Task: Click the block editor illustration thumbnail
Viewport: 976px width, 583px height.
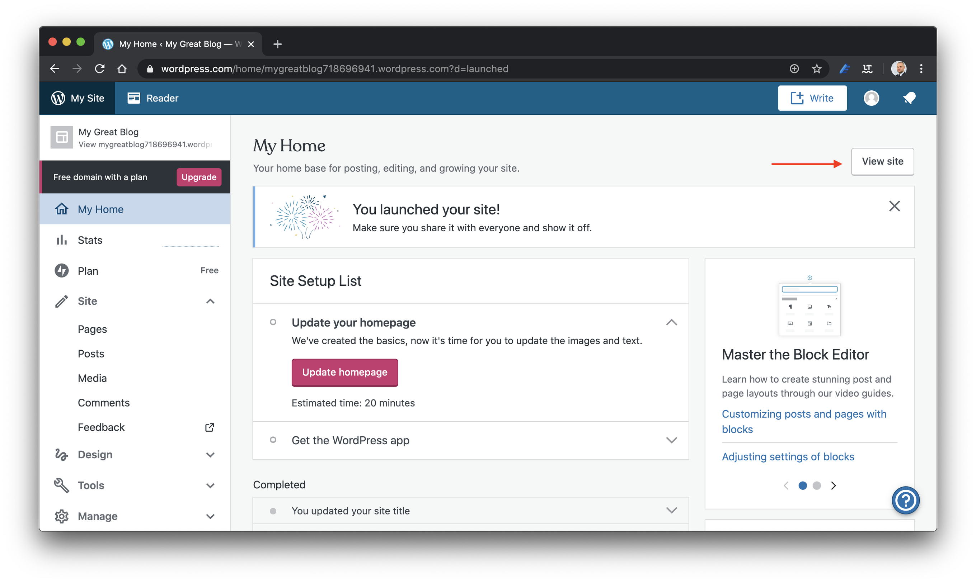Action: 810,305
